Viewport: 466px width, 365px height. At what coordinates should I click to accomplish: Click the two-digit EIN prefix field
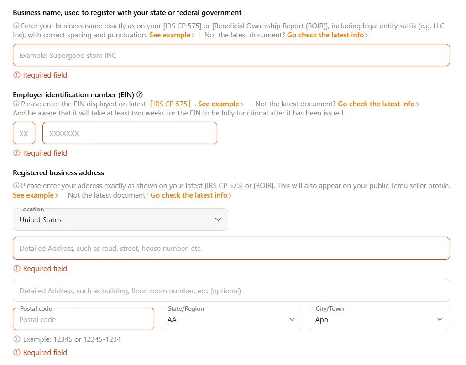click(x=24, y=133)
